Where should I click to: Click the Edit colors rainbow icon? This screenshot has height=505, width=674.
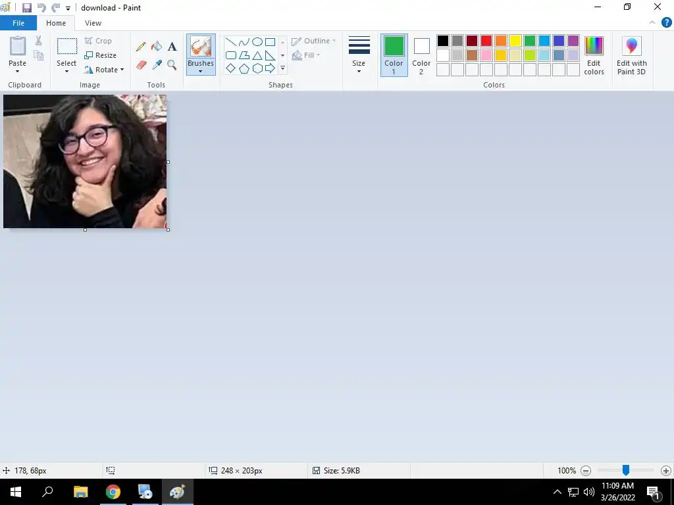594,45
